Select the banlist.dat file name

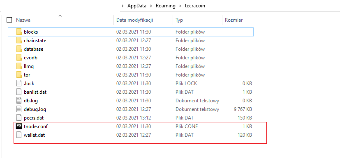35,92
